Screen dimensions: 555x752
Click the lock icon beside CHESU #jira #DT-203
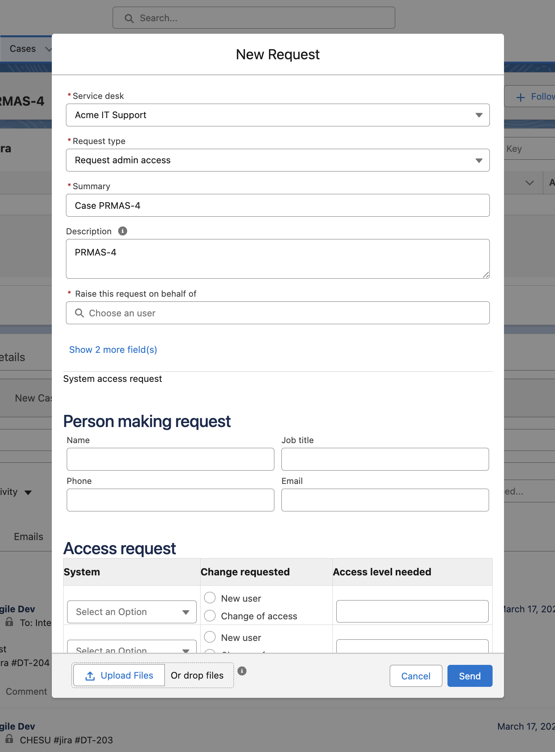click(x=9, y=739)
